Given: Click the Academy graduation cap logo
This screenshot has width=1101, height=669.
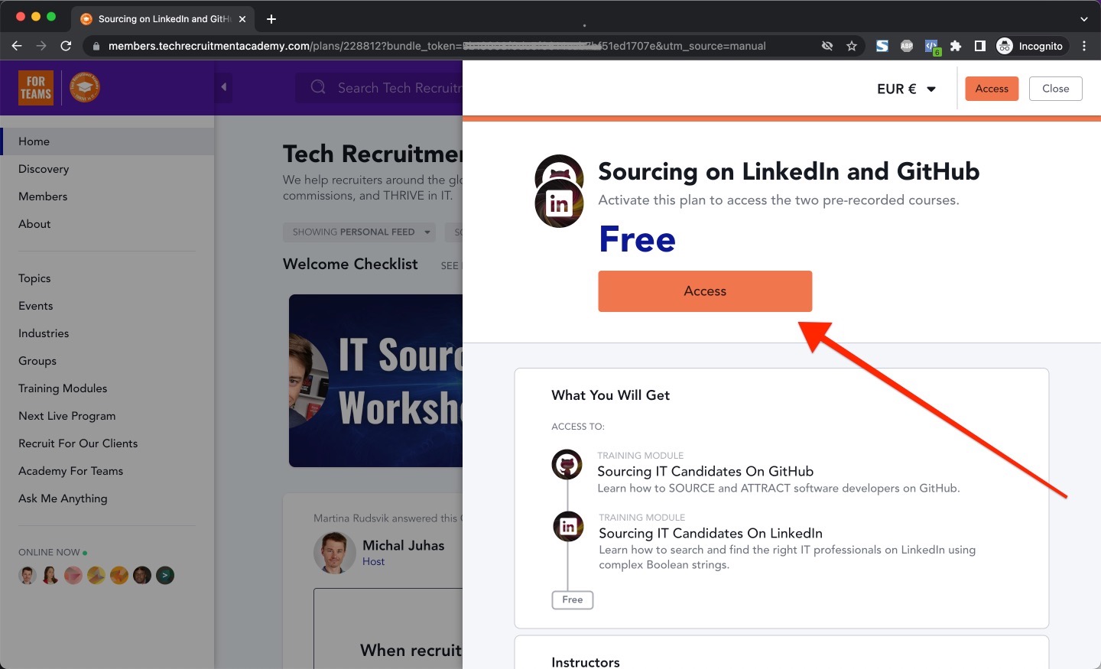Looking at the screenshot, I should click(85, 87).
